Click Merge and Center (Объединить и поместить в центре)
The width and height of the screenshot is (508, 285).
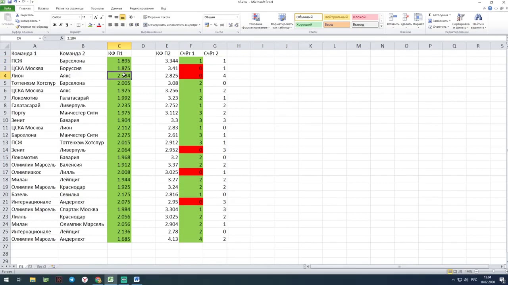[x=171, y=25]
